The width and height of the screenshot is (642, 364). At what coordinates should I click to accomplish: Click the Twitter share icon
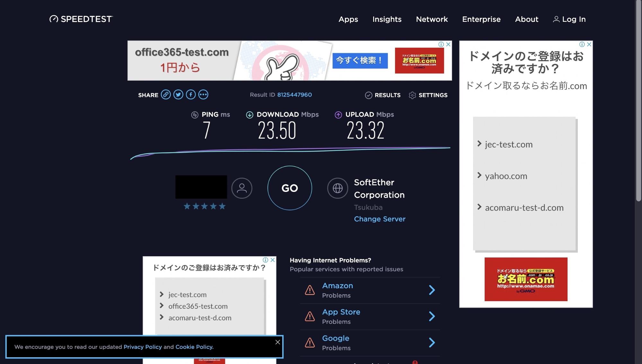178,94
